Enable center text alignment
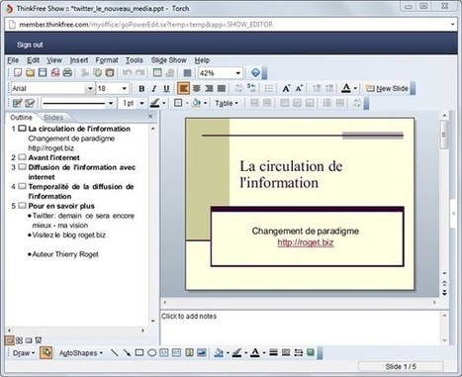Viewport: 462px width, 377px height. pos(197,88)
